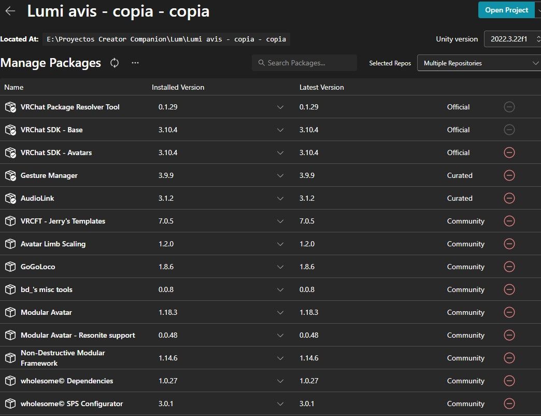Open version dropdown for GoGoLoco
Screen dimensions: 541x416
[280, 267]
